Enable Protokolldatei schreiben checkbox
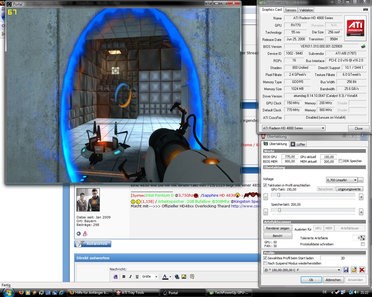Screen dimensions: 372x297 pyautogui.click(x=363, y=244)
